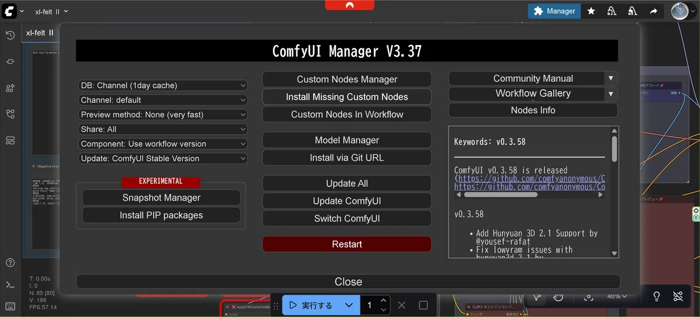Click the cancel X icon beside queue count
This screenshot has width=700, height=317.
pos(401,305)
